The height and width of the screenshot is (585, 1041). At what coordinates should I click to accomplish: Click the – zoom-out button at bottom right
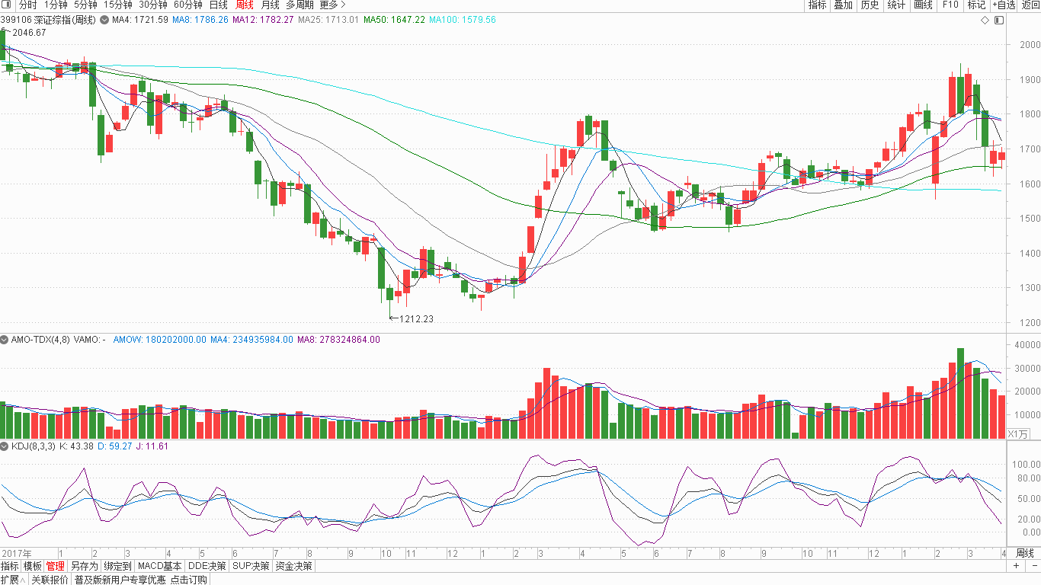(1033, 566)
